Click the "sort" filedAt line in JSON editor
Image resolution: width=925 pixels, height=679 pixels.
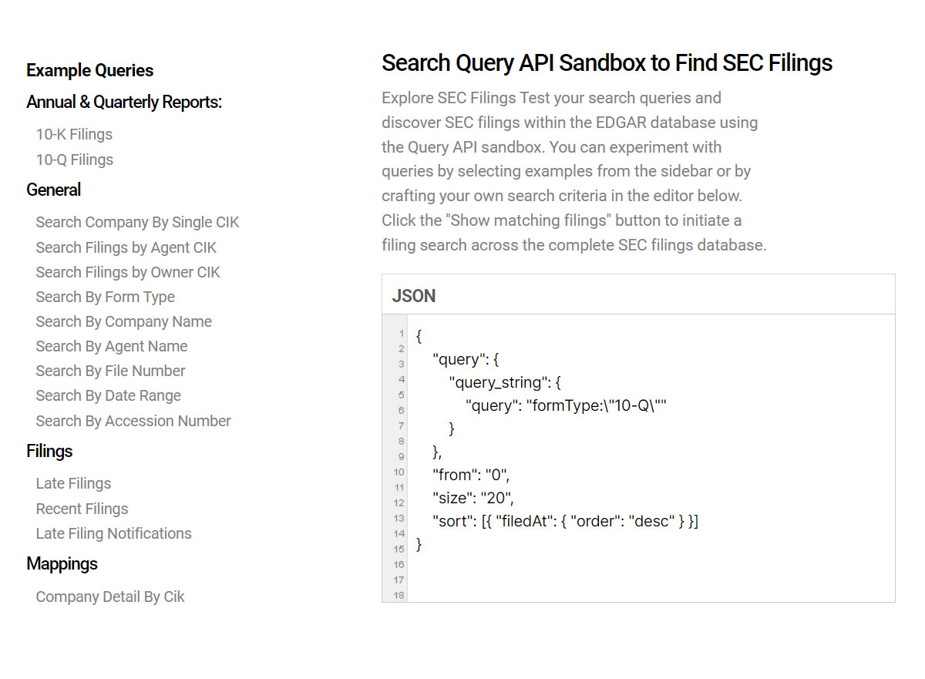(x=565, y=521)
